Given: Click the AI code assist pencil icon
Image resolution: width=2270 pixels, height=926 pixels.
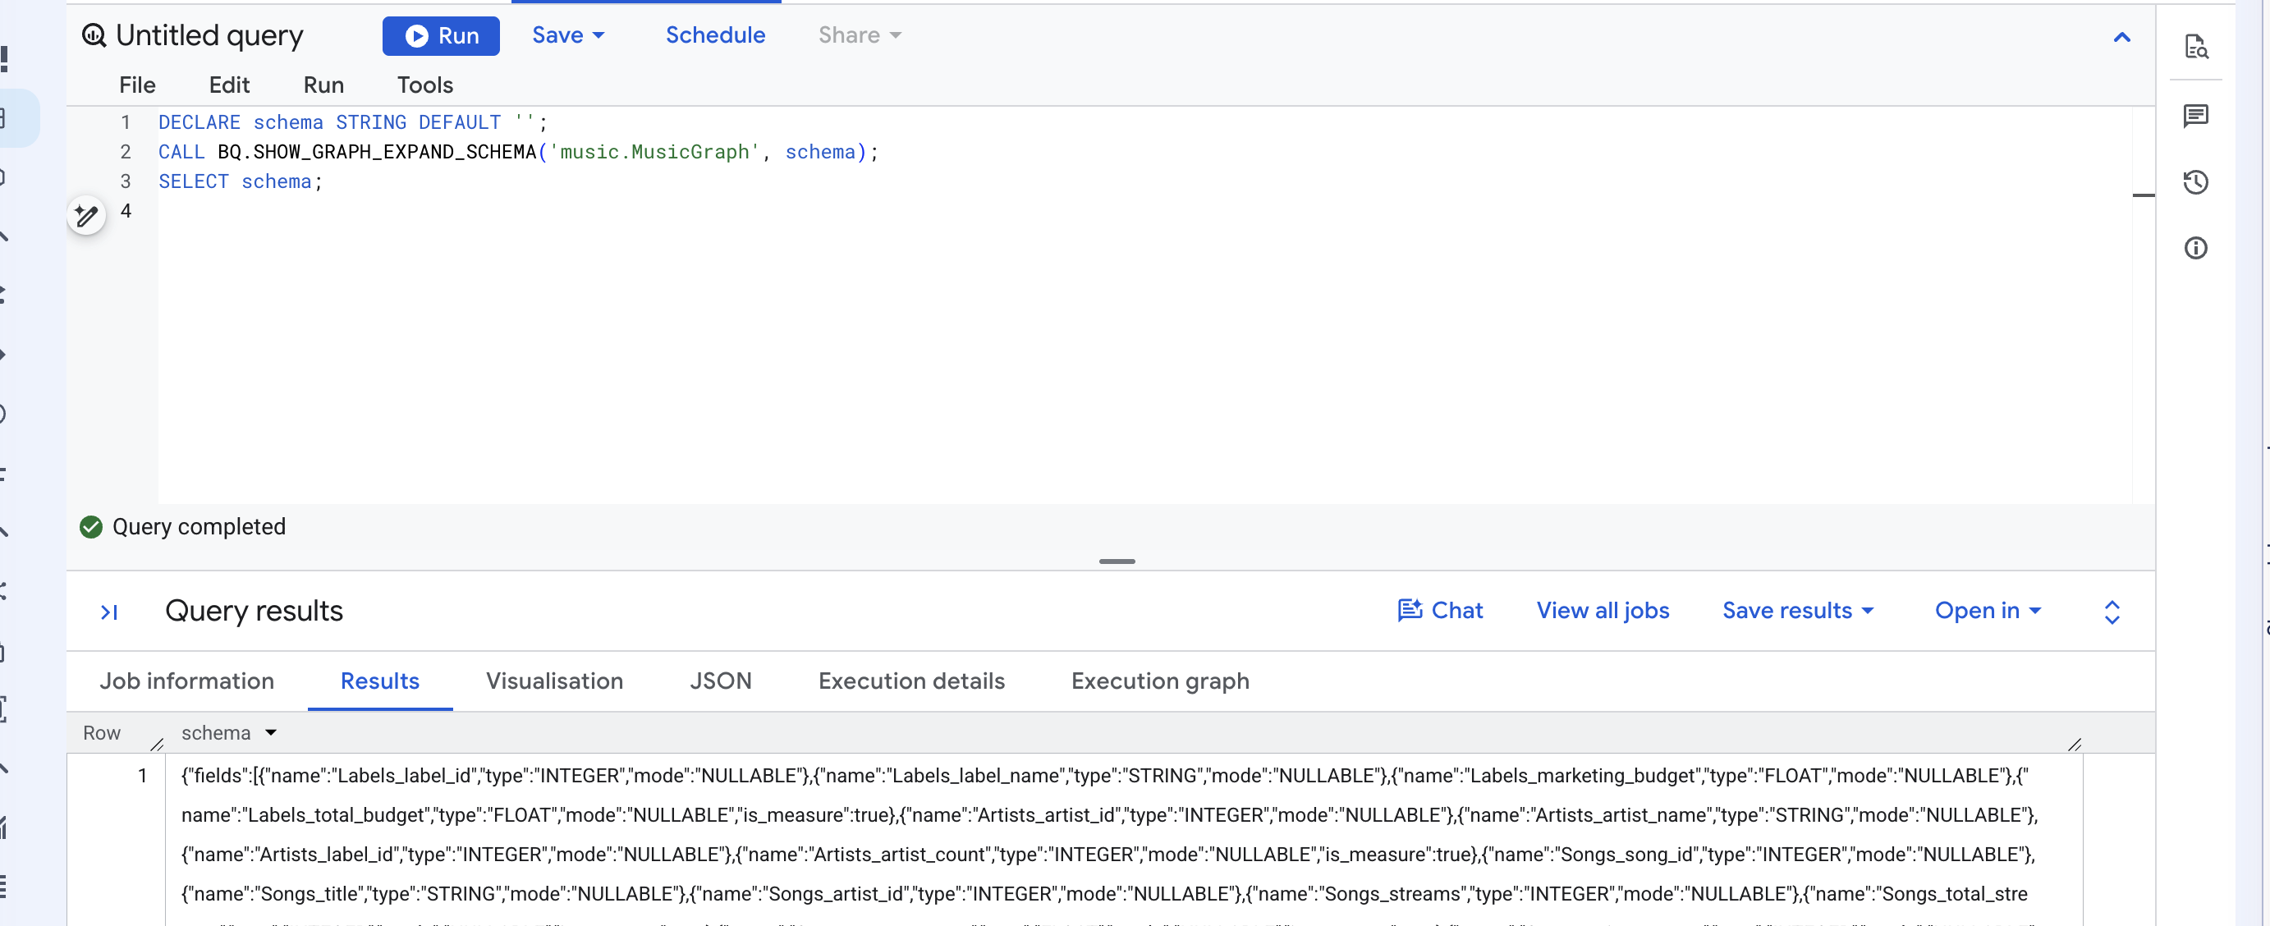Looking at the screenshot, I should (86, 215).
